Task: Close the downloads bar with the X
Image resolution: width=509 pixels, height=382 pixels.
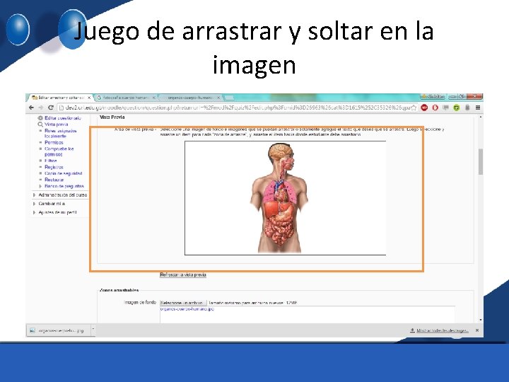Action: [x=477, y=330]
